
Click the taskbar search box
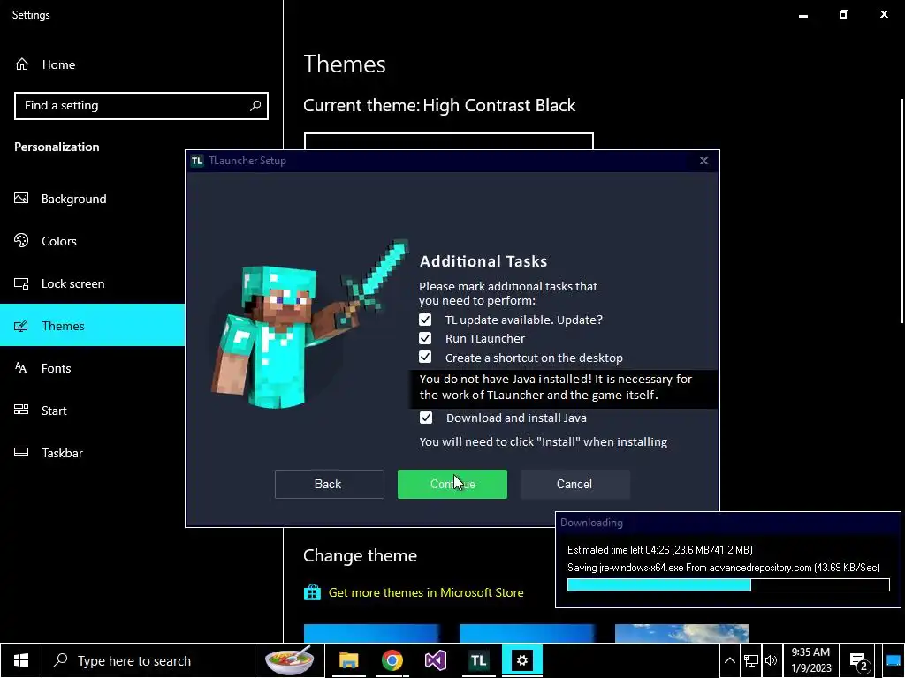(148, 660)
